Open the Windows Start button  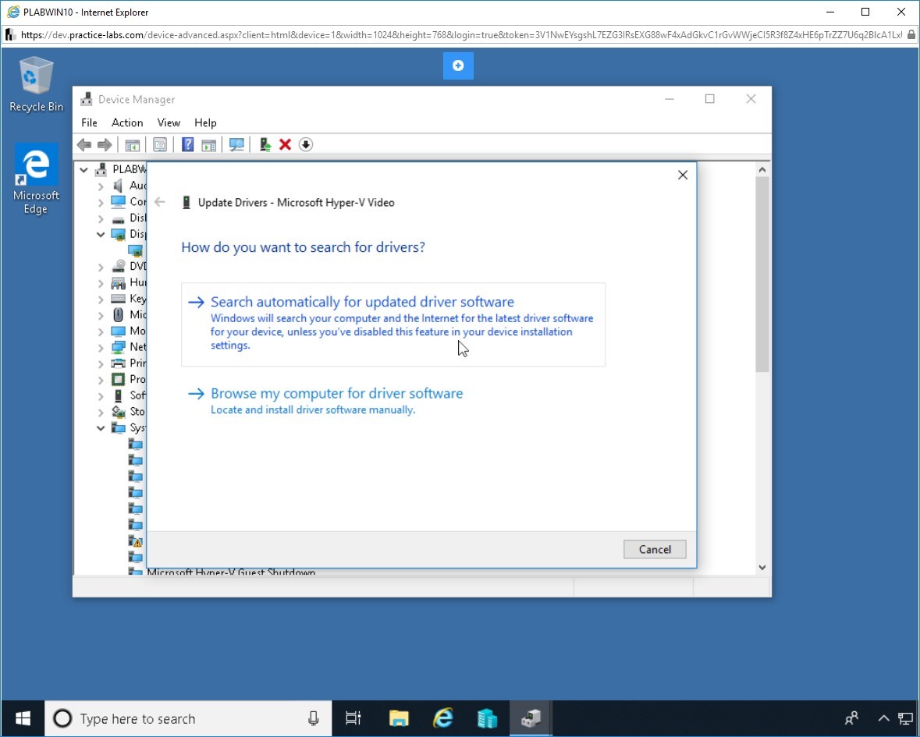click(23, 718)
